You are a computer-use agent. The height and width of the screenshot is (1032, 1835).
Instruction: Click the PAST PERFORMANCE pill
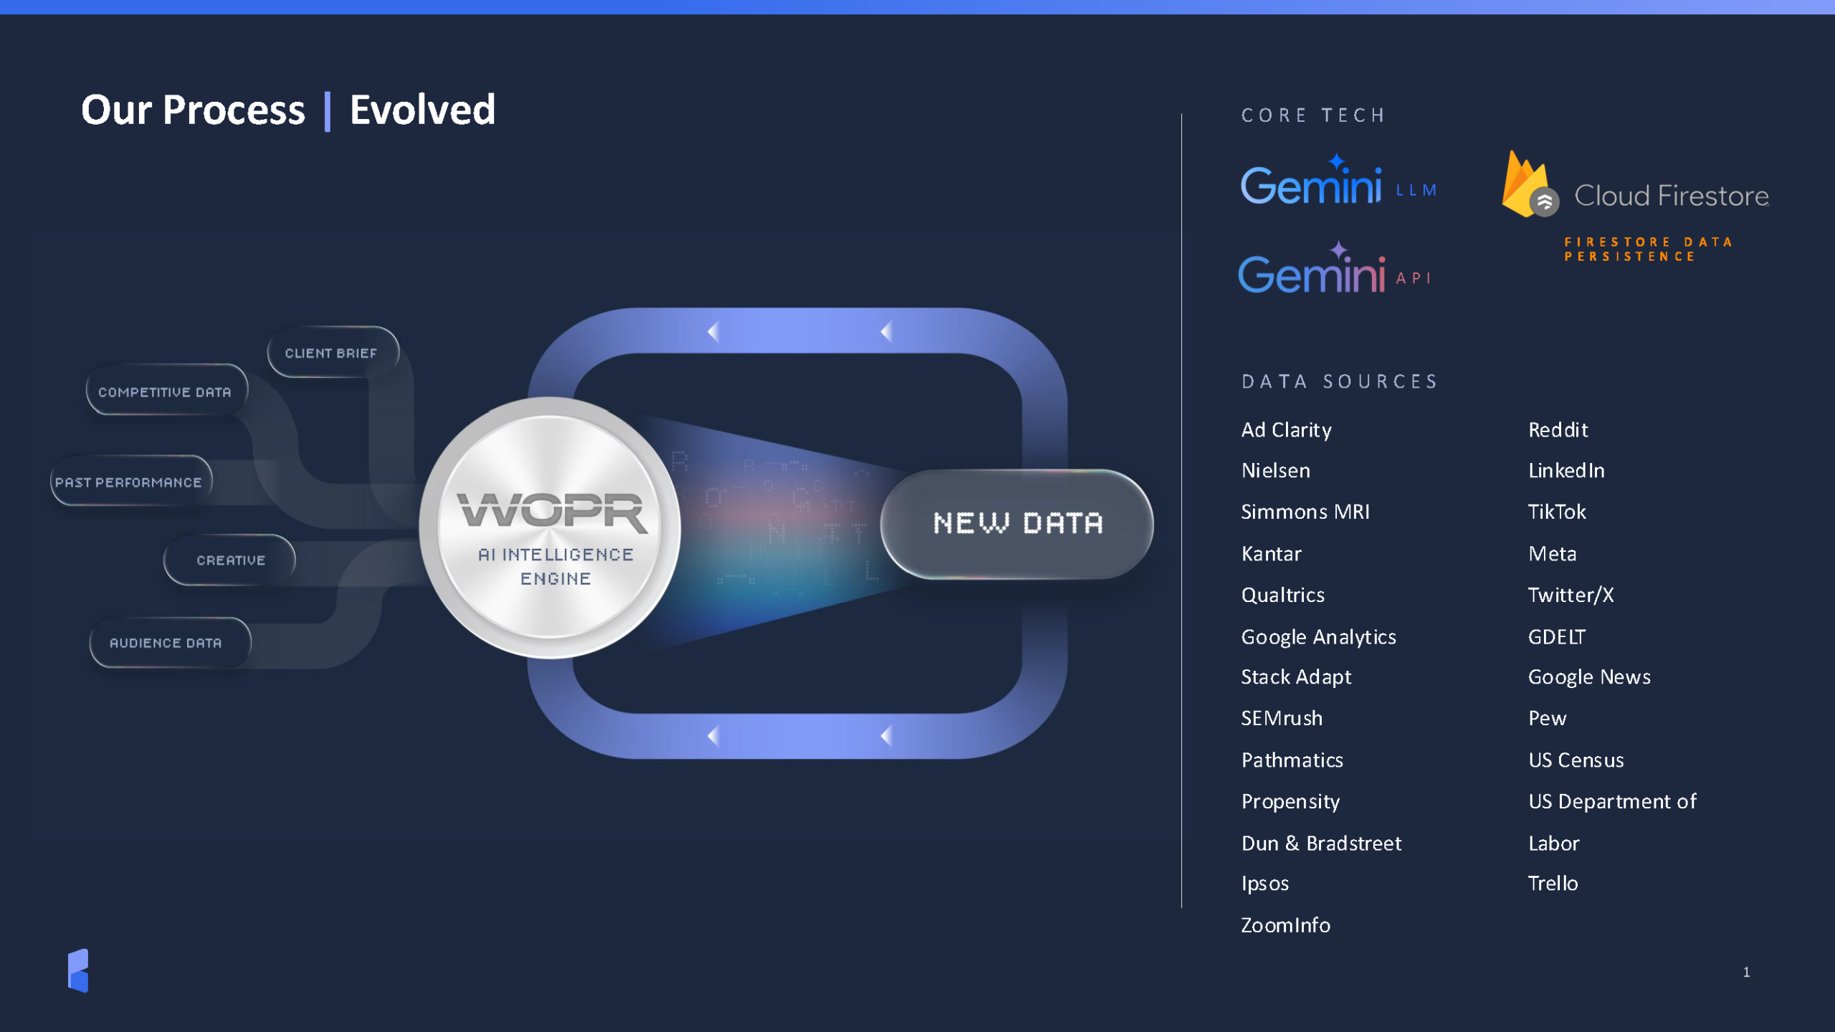click(130, 482)
